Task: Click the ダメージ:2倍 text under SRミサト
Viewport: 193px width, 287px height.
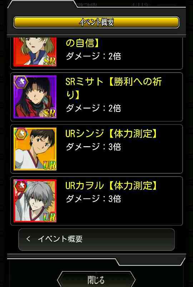Action: tap(93, 108)
